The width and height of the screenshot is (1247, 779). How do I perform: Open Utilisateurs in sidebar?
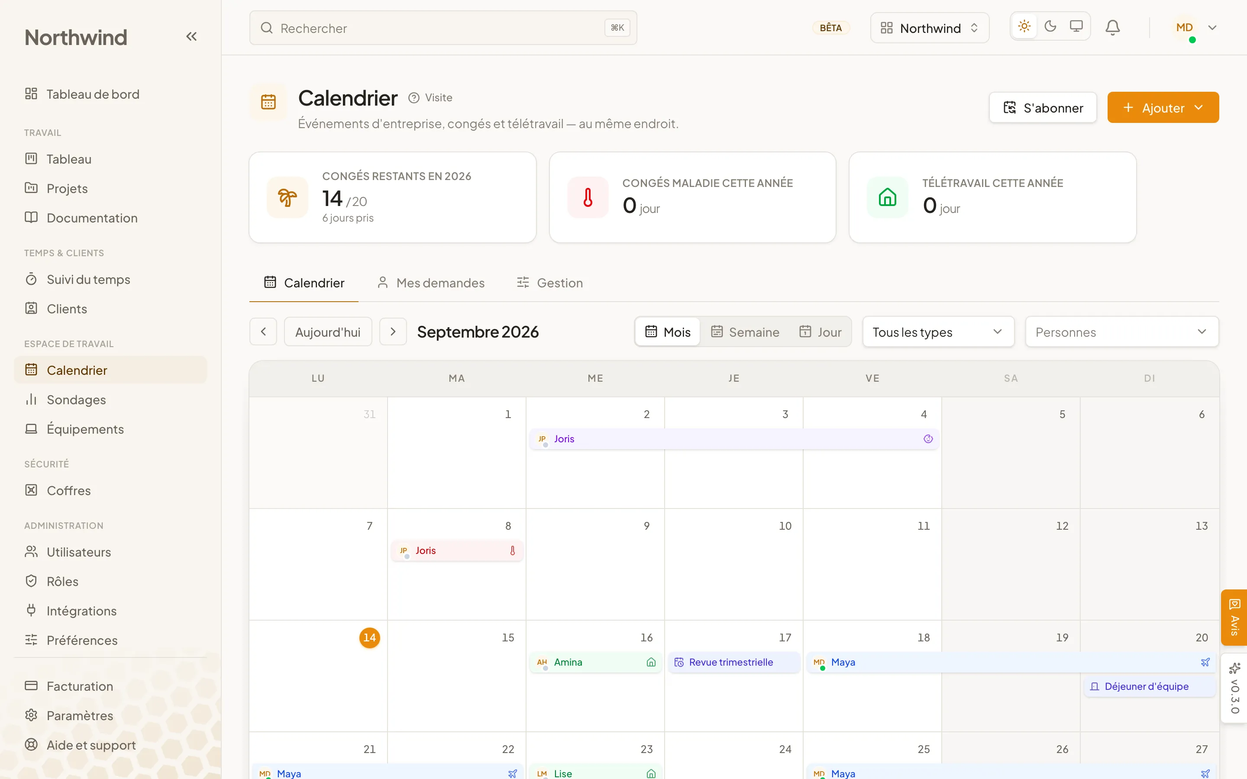tap(111, 552)
